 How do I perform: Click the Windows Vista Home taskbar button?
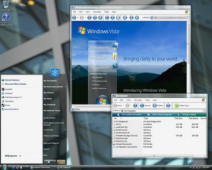(x=42, y=168)
